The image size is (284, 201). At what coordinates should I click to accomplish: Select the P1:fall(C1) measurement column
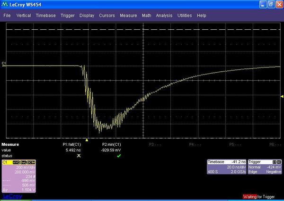pos(72,145)
